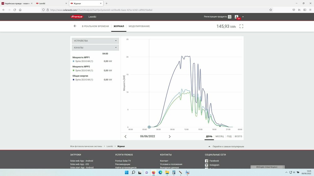Select the Месяц period tab
Screen dimensions: 314x176
(219, 137)
